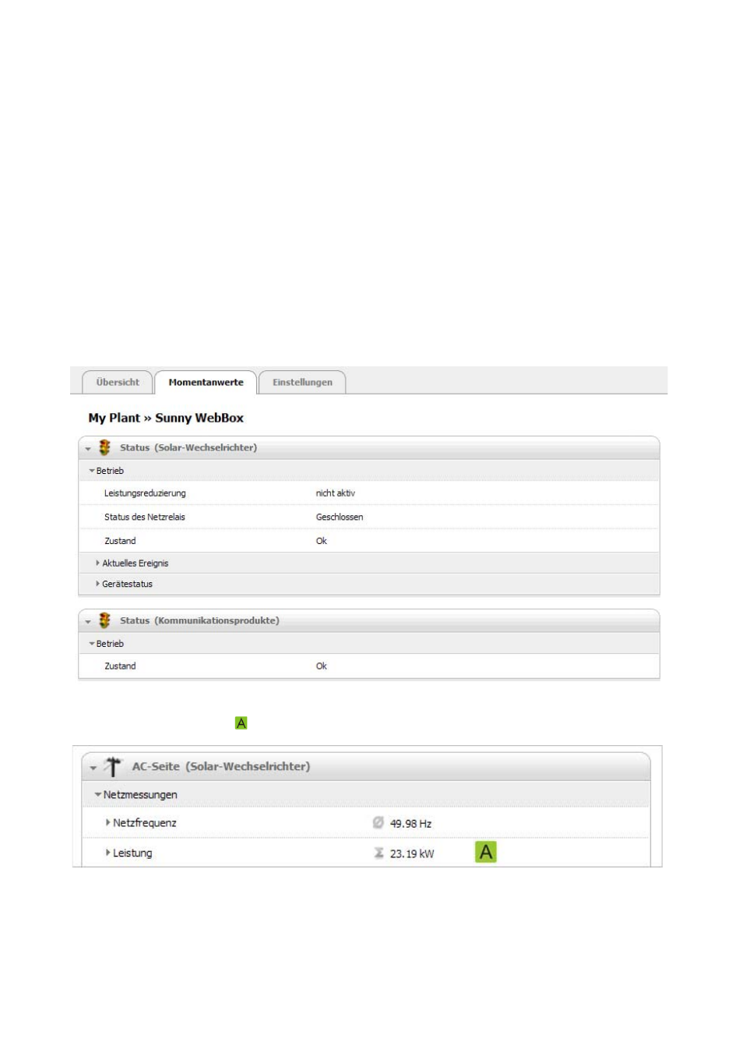
Task: Click the power pole icon of AC-Seite
Action: pos(113,766)
